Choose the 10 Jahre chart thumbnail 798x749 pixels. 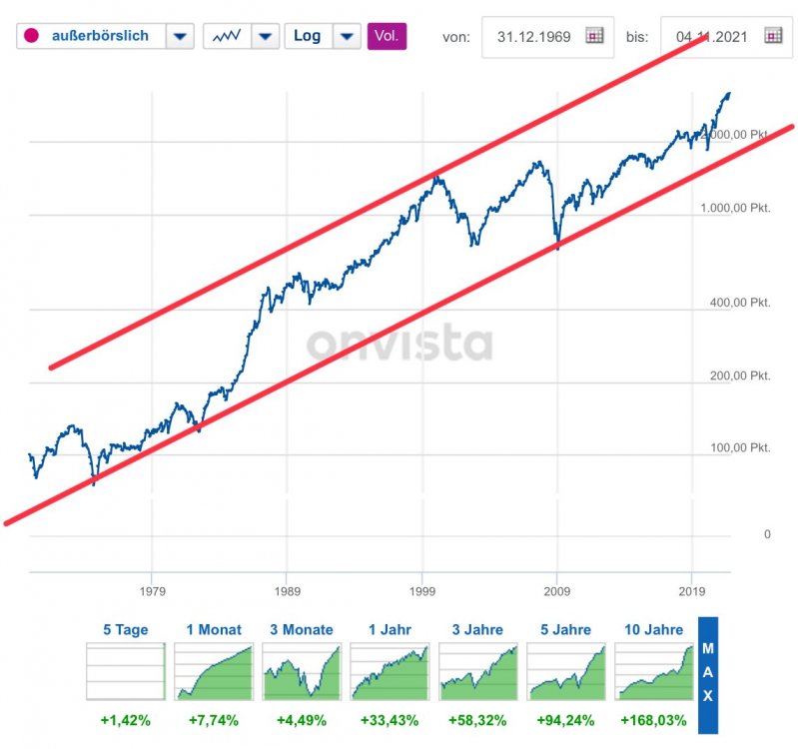click(x=653, y=672)
